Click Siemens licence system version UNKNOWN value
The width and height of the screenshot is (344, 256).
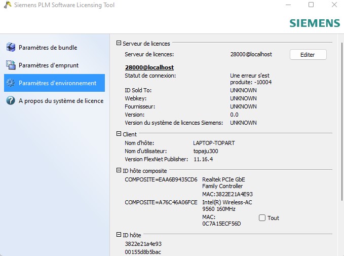[243, 123]
